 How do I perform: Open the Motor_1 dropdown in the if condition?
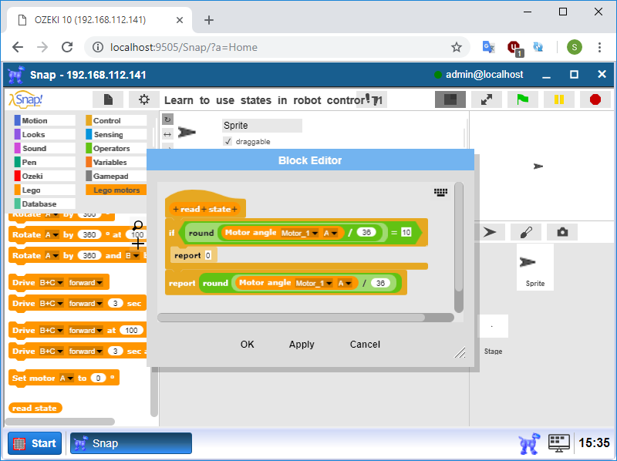tap(299, 234)
